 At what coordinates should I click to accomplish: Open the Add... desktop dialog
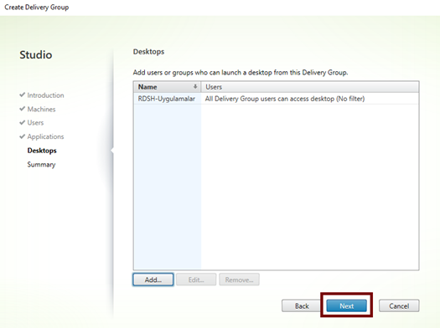pos(153,279)
